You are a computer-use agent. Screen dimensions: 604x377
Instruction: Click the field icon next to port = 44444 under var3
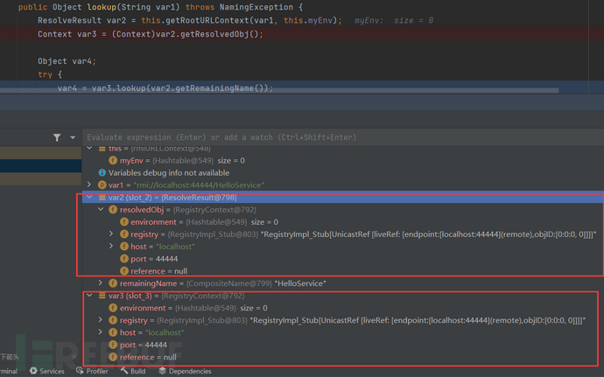[x=113, y=346]
